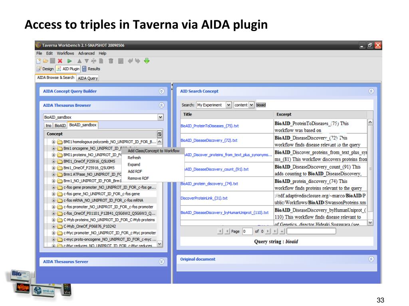Click the red X close workflow icon
This screenshot has width=409, height=306.
tap(60, 61)
